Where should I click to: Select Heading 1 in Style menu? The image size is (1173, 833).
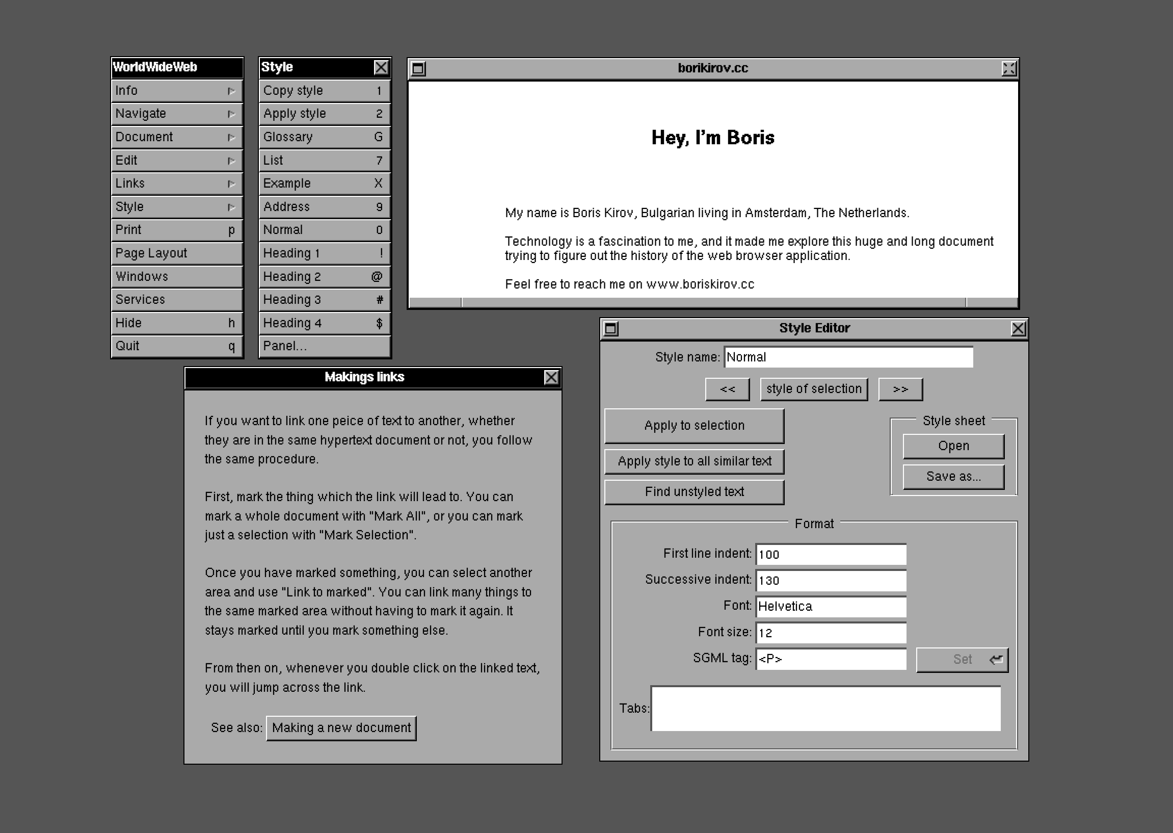[324, 253]
